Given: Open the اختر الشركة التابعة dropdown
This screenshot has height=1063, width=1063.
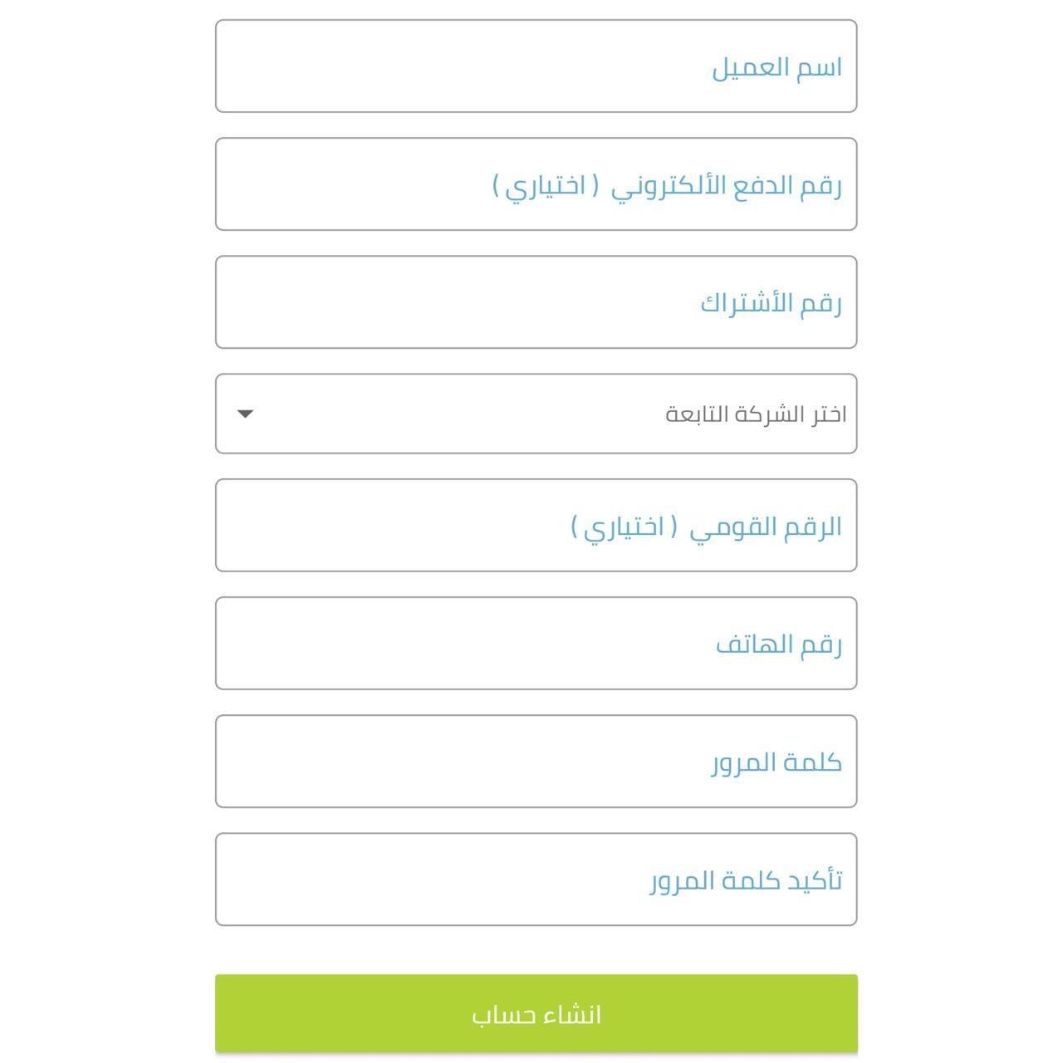Looking at the screenshot, I should point(536,414).
